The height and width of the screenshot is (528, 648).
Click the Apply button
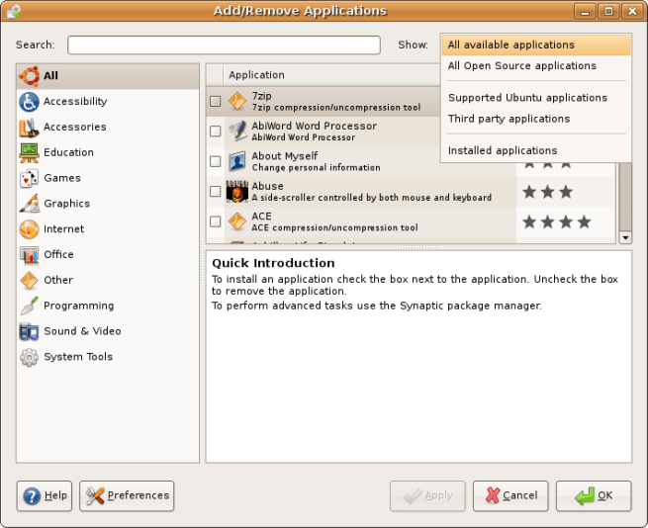[x=427, y=495]
